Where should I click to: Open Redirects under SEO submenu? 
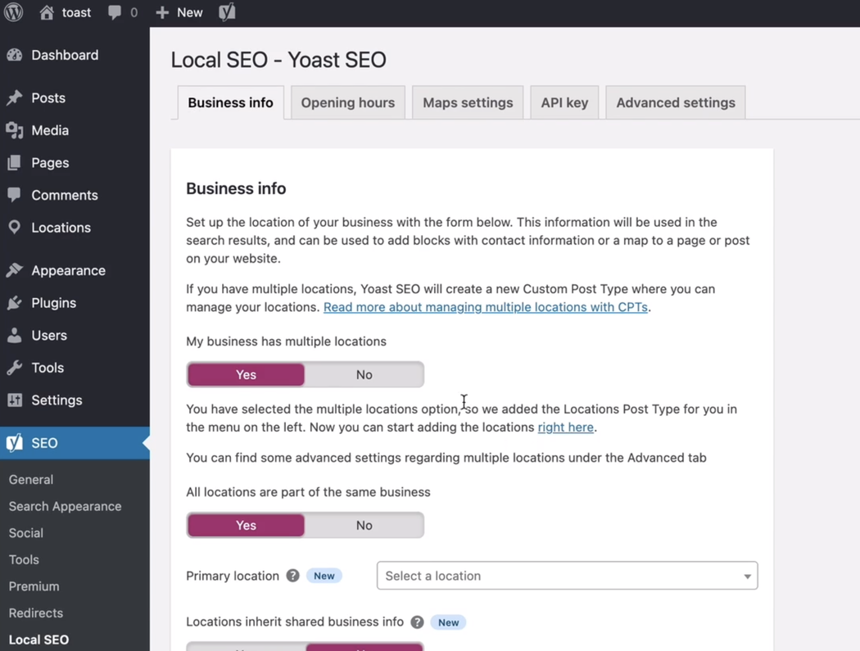click(36, 613)
